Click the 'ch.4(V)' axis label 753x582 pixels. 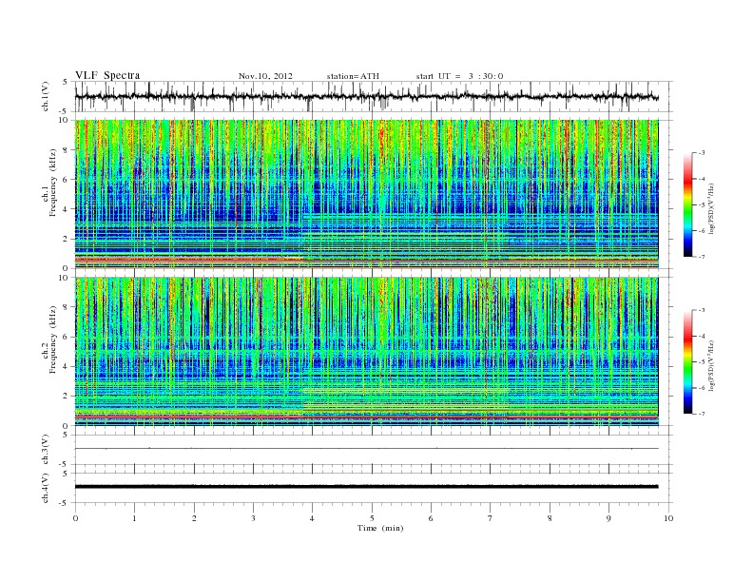[x=46, y=488]
